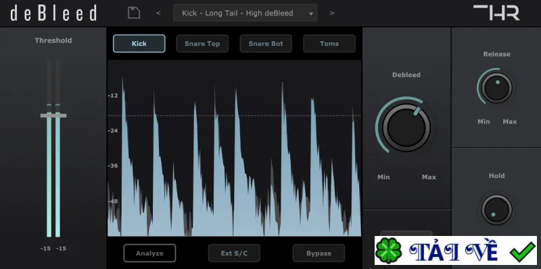Click the 'Threshold' label
Viewport: 541px width, 269px height.
click(53, 40)
